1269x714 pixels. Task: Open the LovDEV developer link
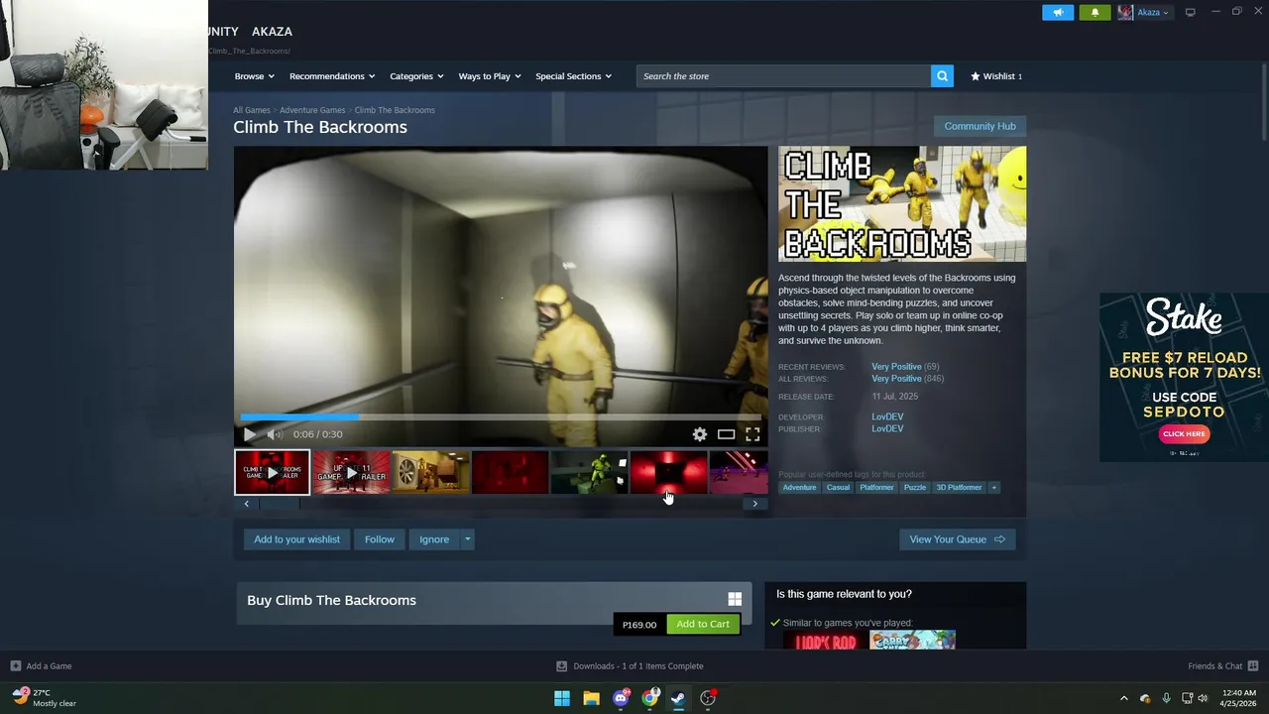pyautogui.click(x=887, y=417)
